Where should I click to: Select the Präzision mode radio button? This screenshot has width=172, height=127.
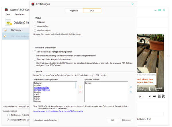[35, 22]
